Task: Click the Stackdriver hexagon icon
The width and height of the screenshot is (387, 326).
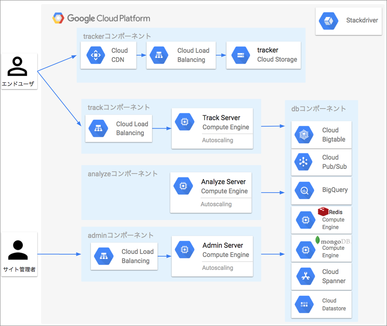Action: click(329, 21)
